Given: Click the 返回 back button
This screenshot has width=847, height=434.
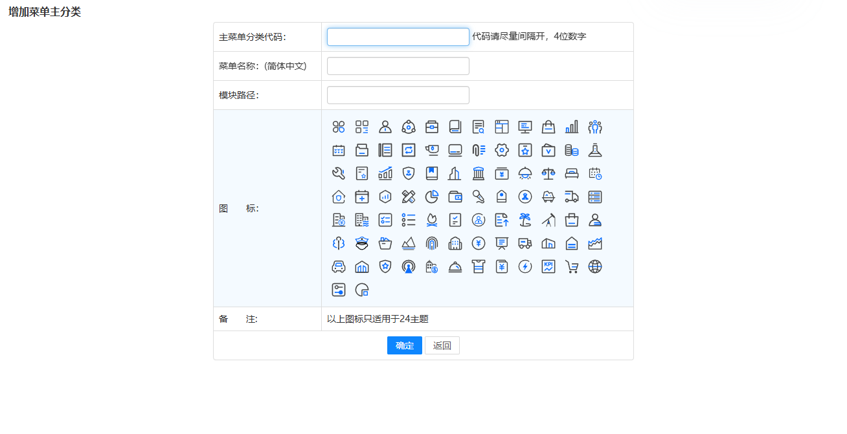Looking at the screenshot, I should (x=442, y=345).
